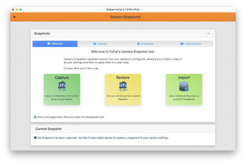This screenshot has width=246, height=164.
Task: Click the 'Choose what you'd like to do:' text
Action: [81, 68]
